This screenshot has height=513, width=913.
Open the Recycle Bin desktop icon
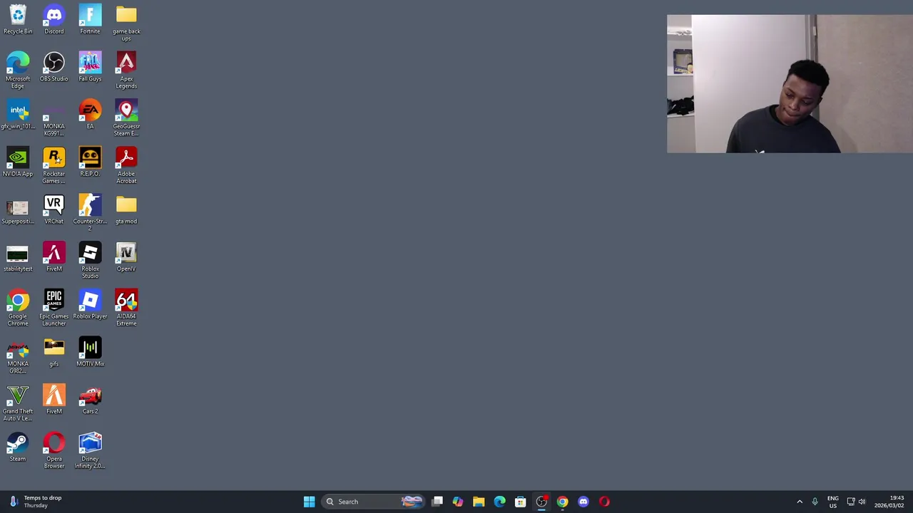(18, 20)
